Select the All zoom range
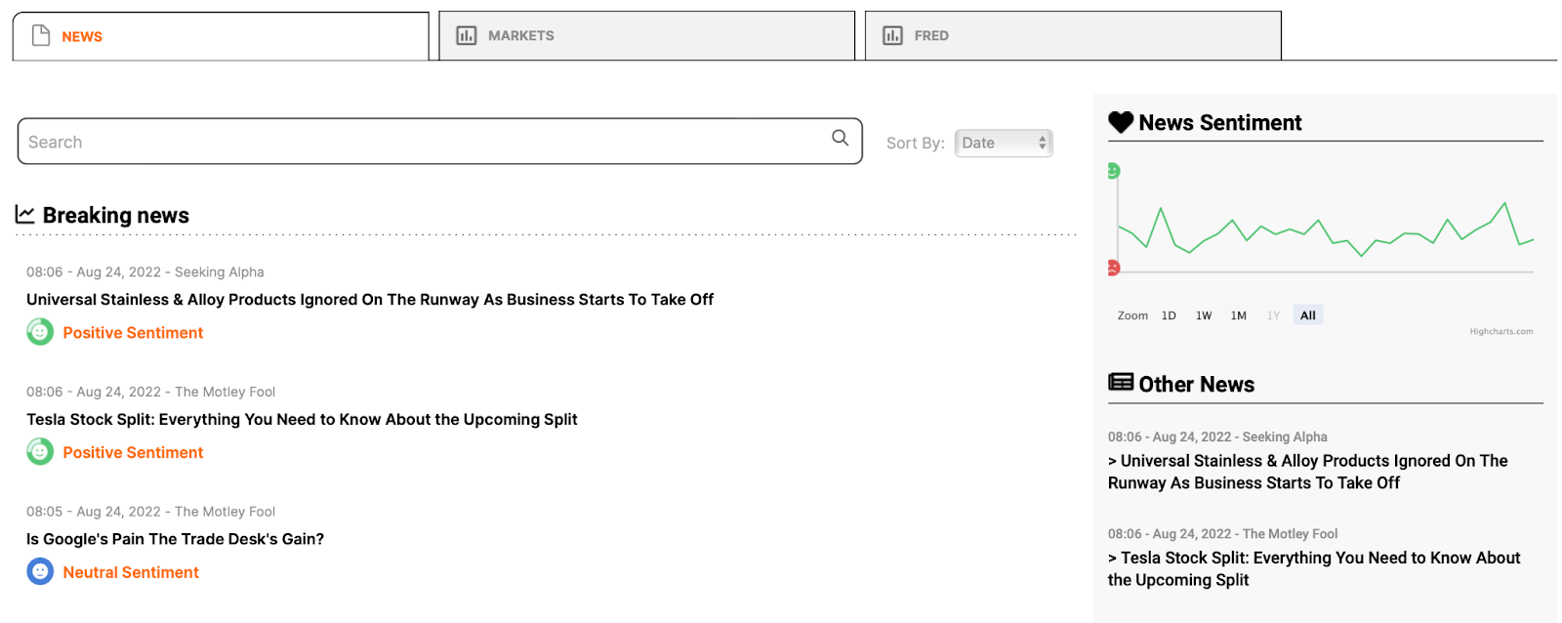Screen dimensions: 1562x623 click(1307, 315)
